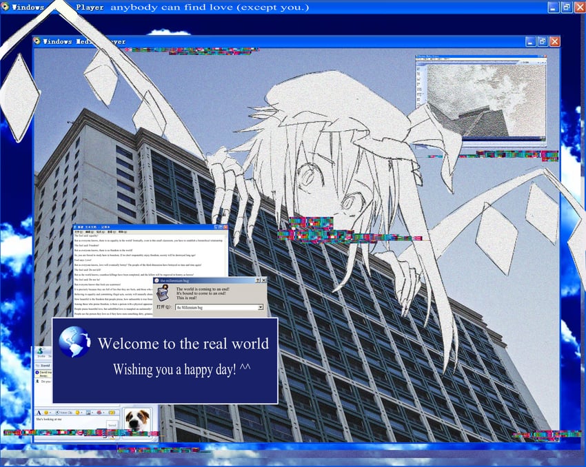
Task: Minimize the inner Windows Media Player window
Action: [x=531, y=41]
